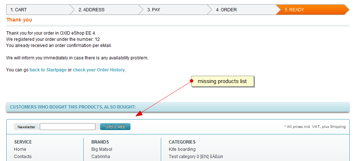Open the Big Matsol brand link

click(102, 149)
